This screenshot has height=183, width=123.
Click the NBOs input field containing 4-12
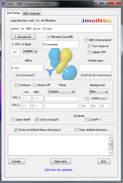point(27,68)
